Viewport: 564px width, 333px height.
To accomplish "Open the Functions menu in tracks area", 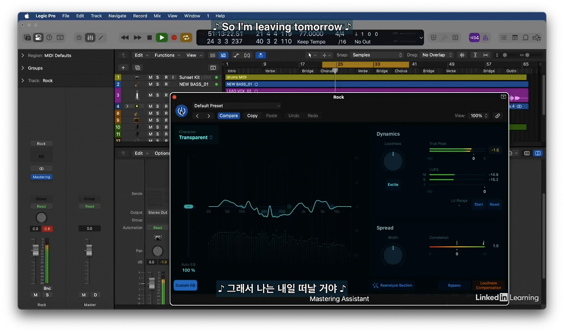I will [x=167, y=55].
